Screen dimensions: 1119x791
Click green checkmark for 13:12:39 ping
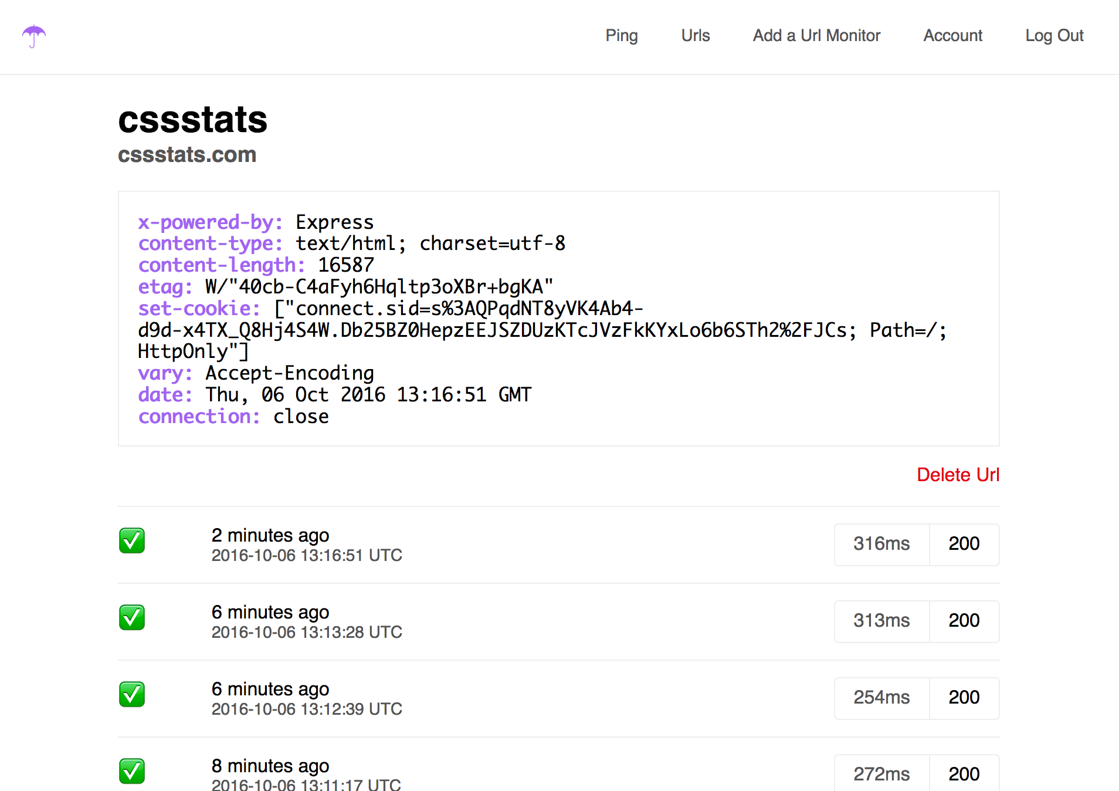tap(132, 694)
